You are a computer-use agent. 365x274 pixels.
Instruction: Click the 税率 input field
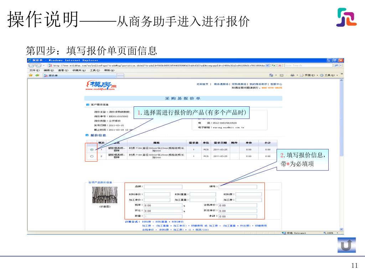point(163,205)
